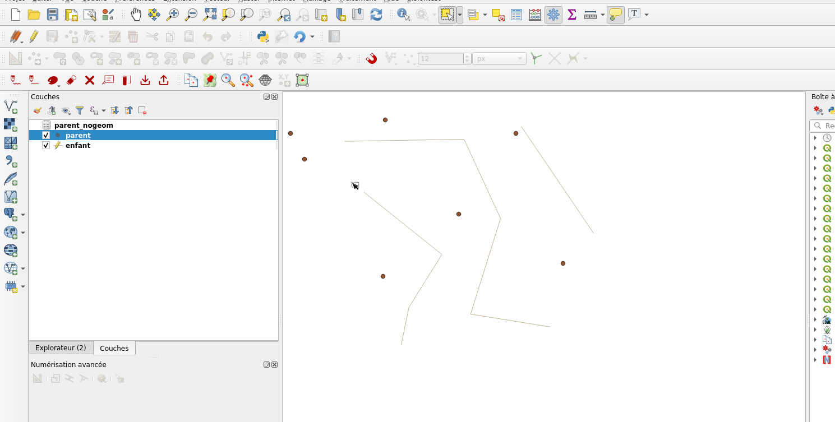Open the selection tool dropdown arrow

[460, 15]
